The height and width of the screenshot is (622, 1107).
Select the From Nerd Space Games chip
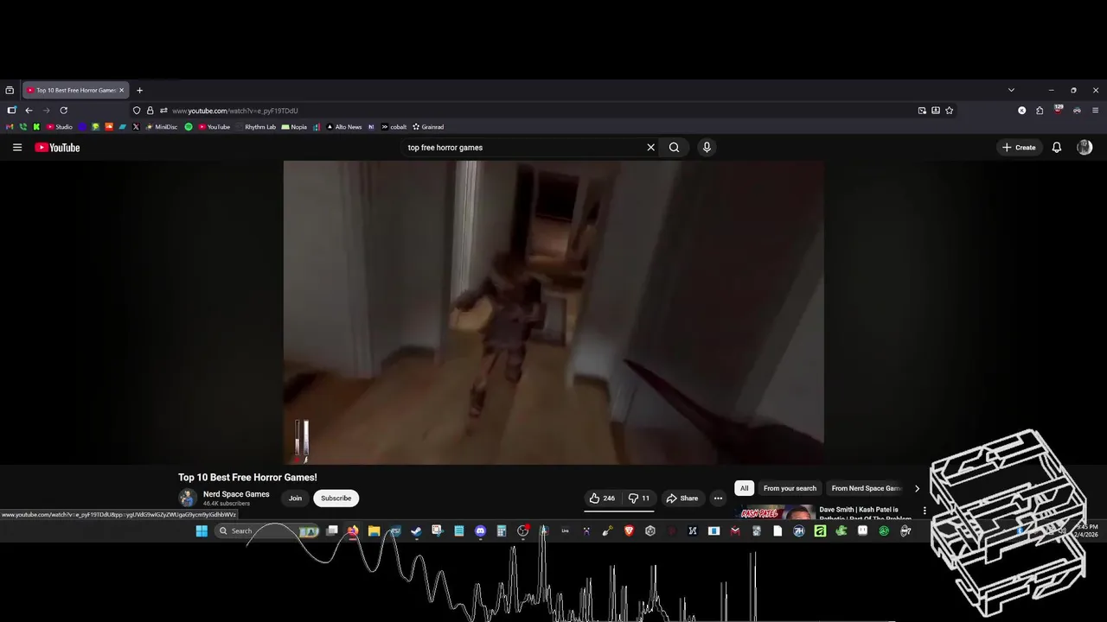866,488
